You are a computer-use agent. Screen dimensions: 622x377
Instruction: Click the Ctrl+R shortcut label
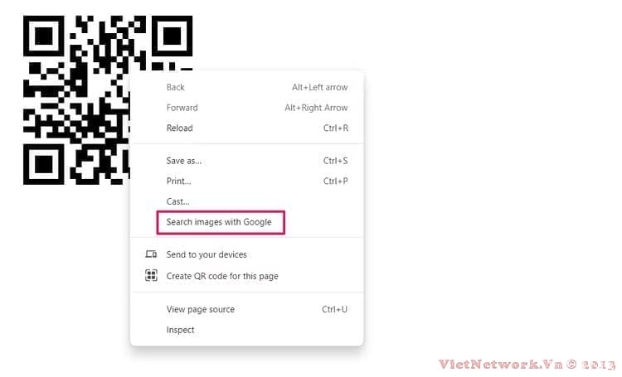336,128
